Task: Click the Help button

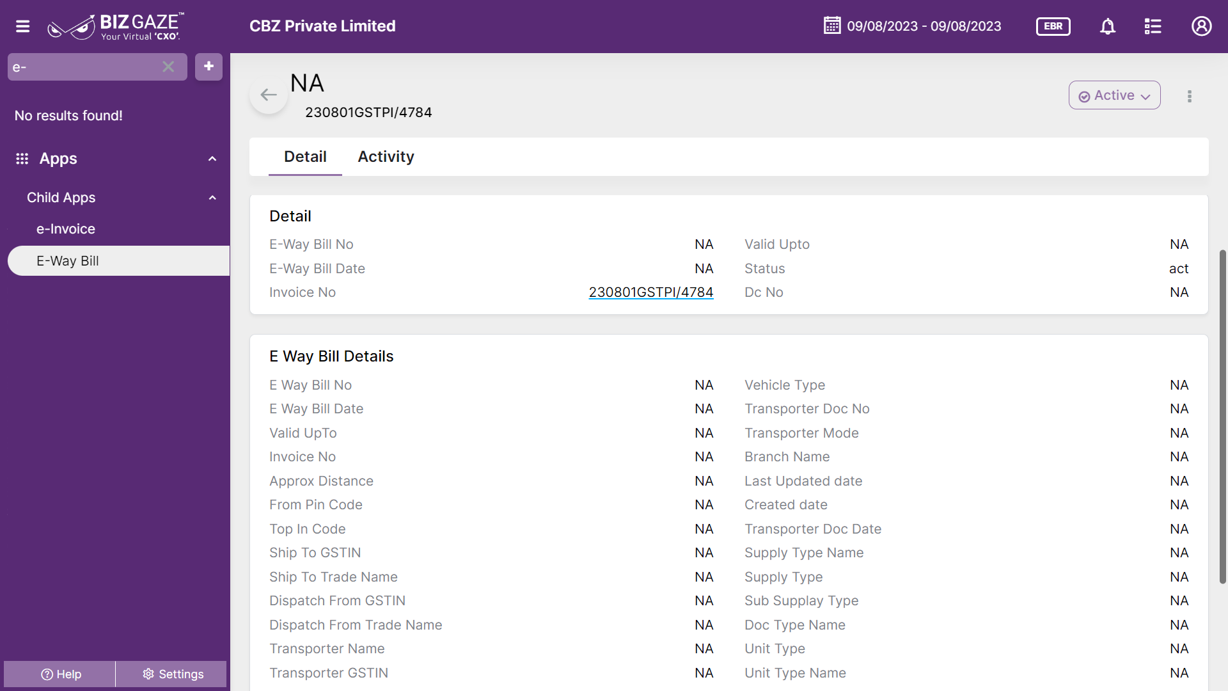Action: point(60,674)
